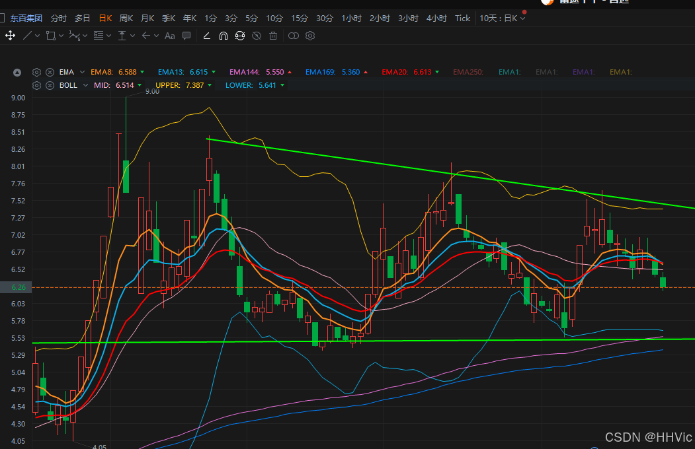Select the line drawing tool
Image resolution: width=695 pixels, height=449 pixels.
(27, 36)
